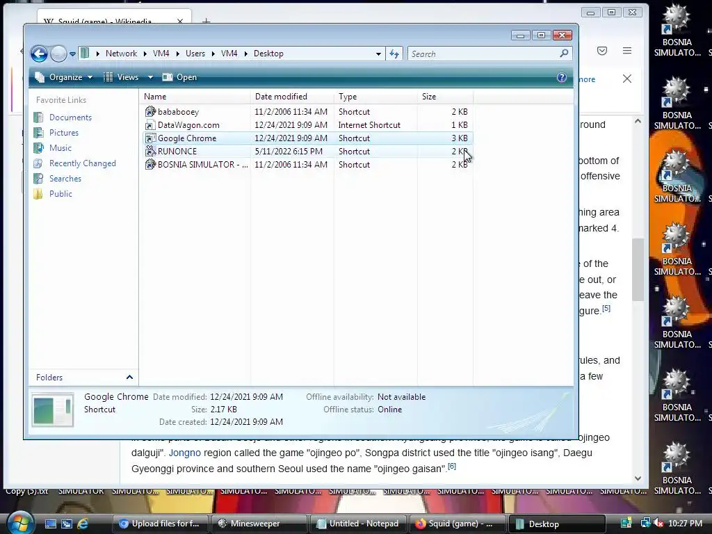Click Show Desktop in Quick Launch
The image size is (712, 534).
tap(50, 524)
